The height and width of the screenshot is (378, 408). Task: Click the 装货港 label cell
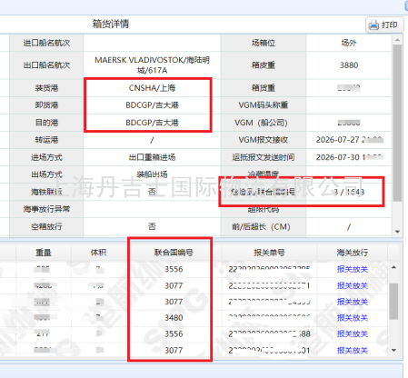point(46,88)
